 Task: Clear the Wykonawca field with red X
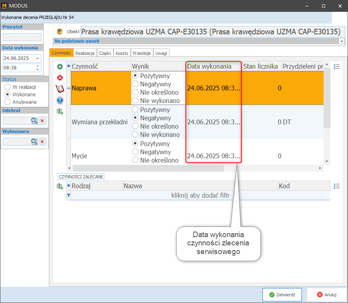[x=42, y=142]
